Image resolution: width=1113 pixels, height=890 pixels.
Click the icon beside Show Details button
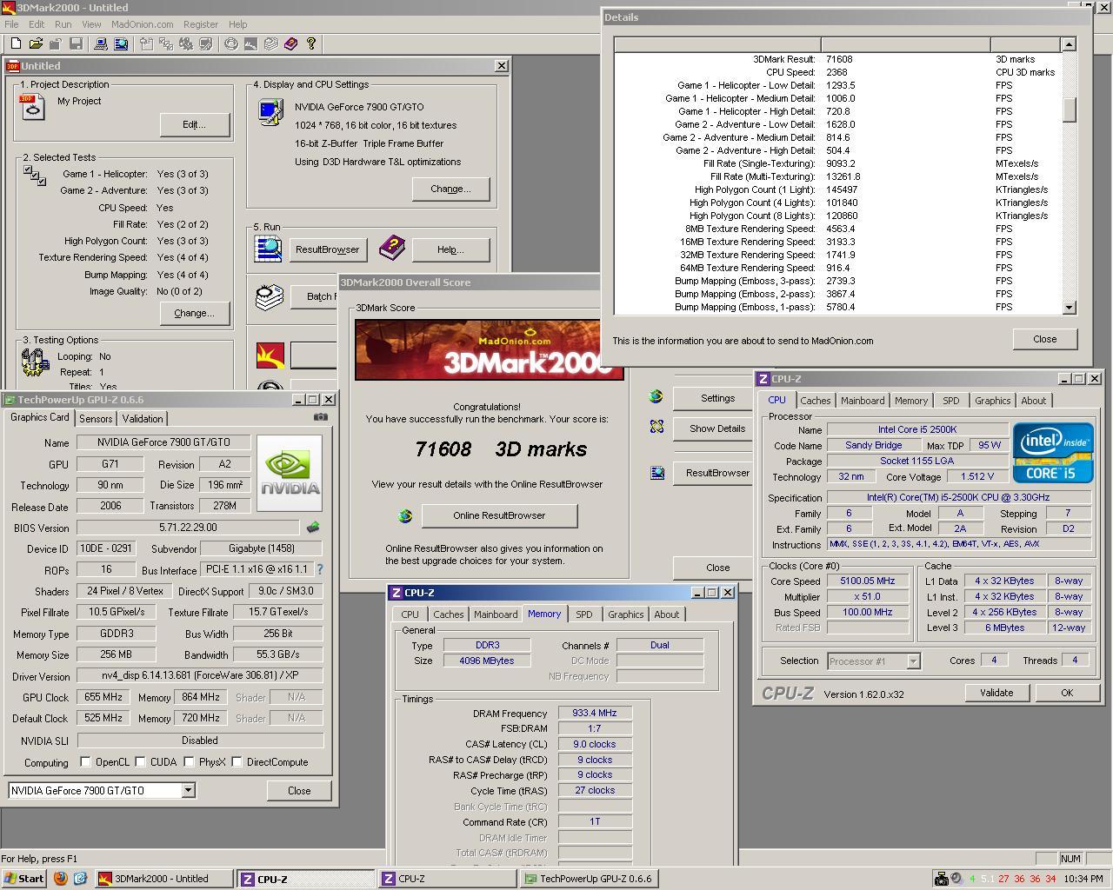pos(656,427)
